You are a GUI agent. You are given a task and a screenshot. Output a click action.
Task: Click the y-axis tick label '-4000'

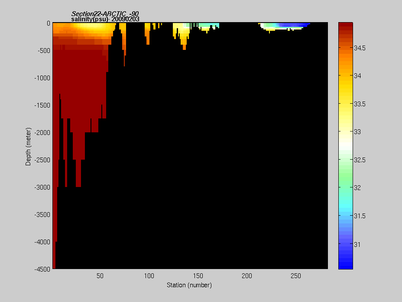(42, 242)
